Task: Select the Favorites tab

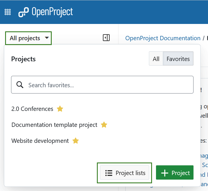Action: click(178, 59)
